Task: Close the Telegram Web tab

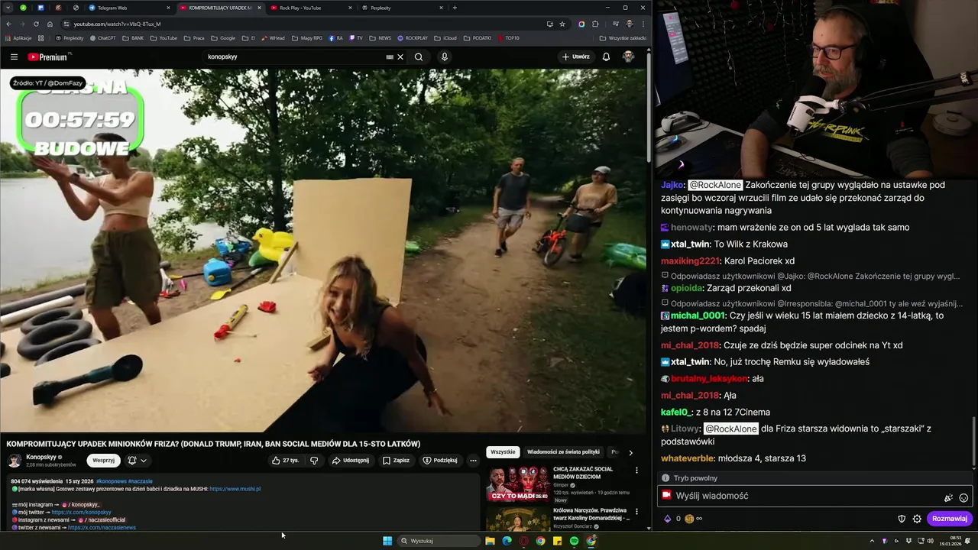Action: tap(168, 8)
